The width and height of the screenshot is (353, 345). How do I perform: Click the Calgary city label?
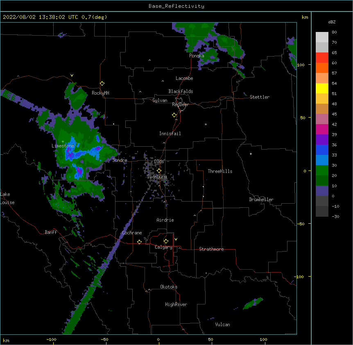click(x=163, y=247)
